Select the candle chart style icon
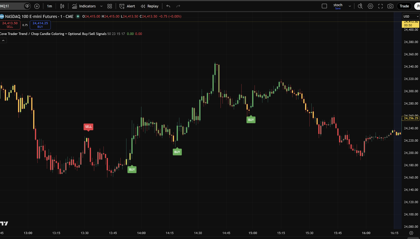This screenshot has height=239, width=420. coord(62,6)
